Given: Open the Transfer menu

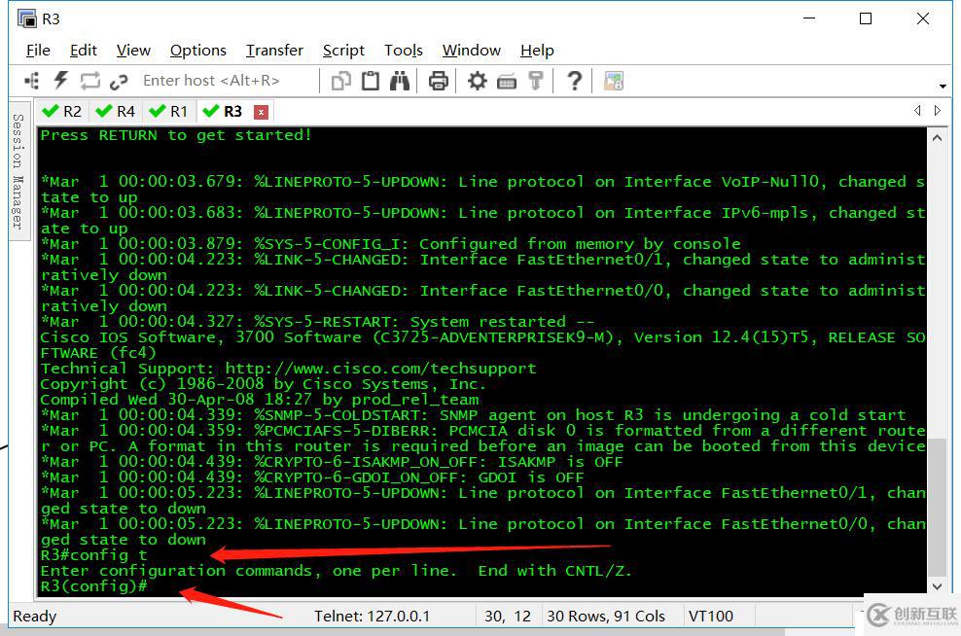Looking at the screenshot, I should [x=274, y=51].
